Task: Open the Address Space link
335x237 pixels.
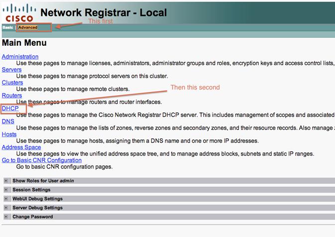Action: (21, 147)
